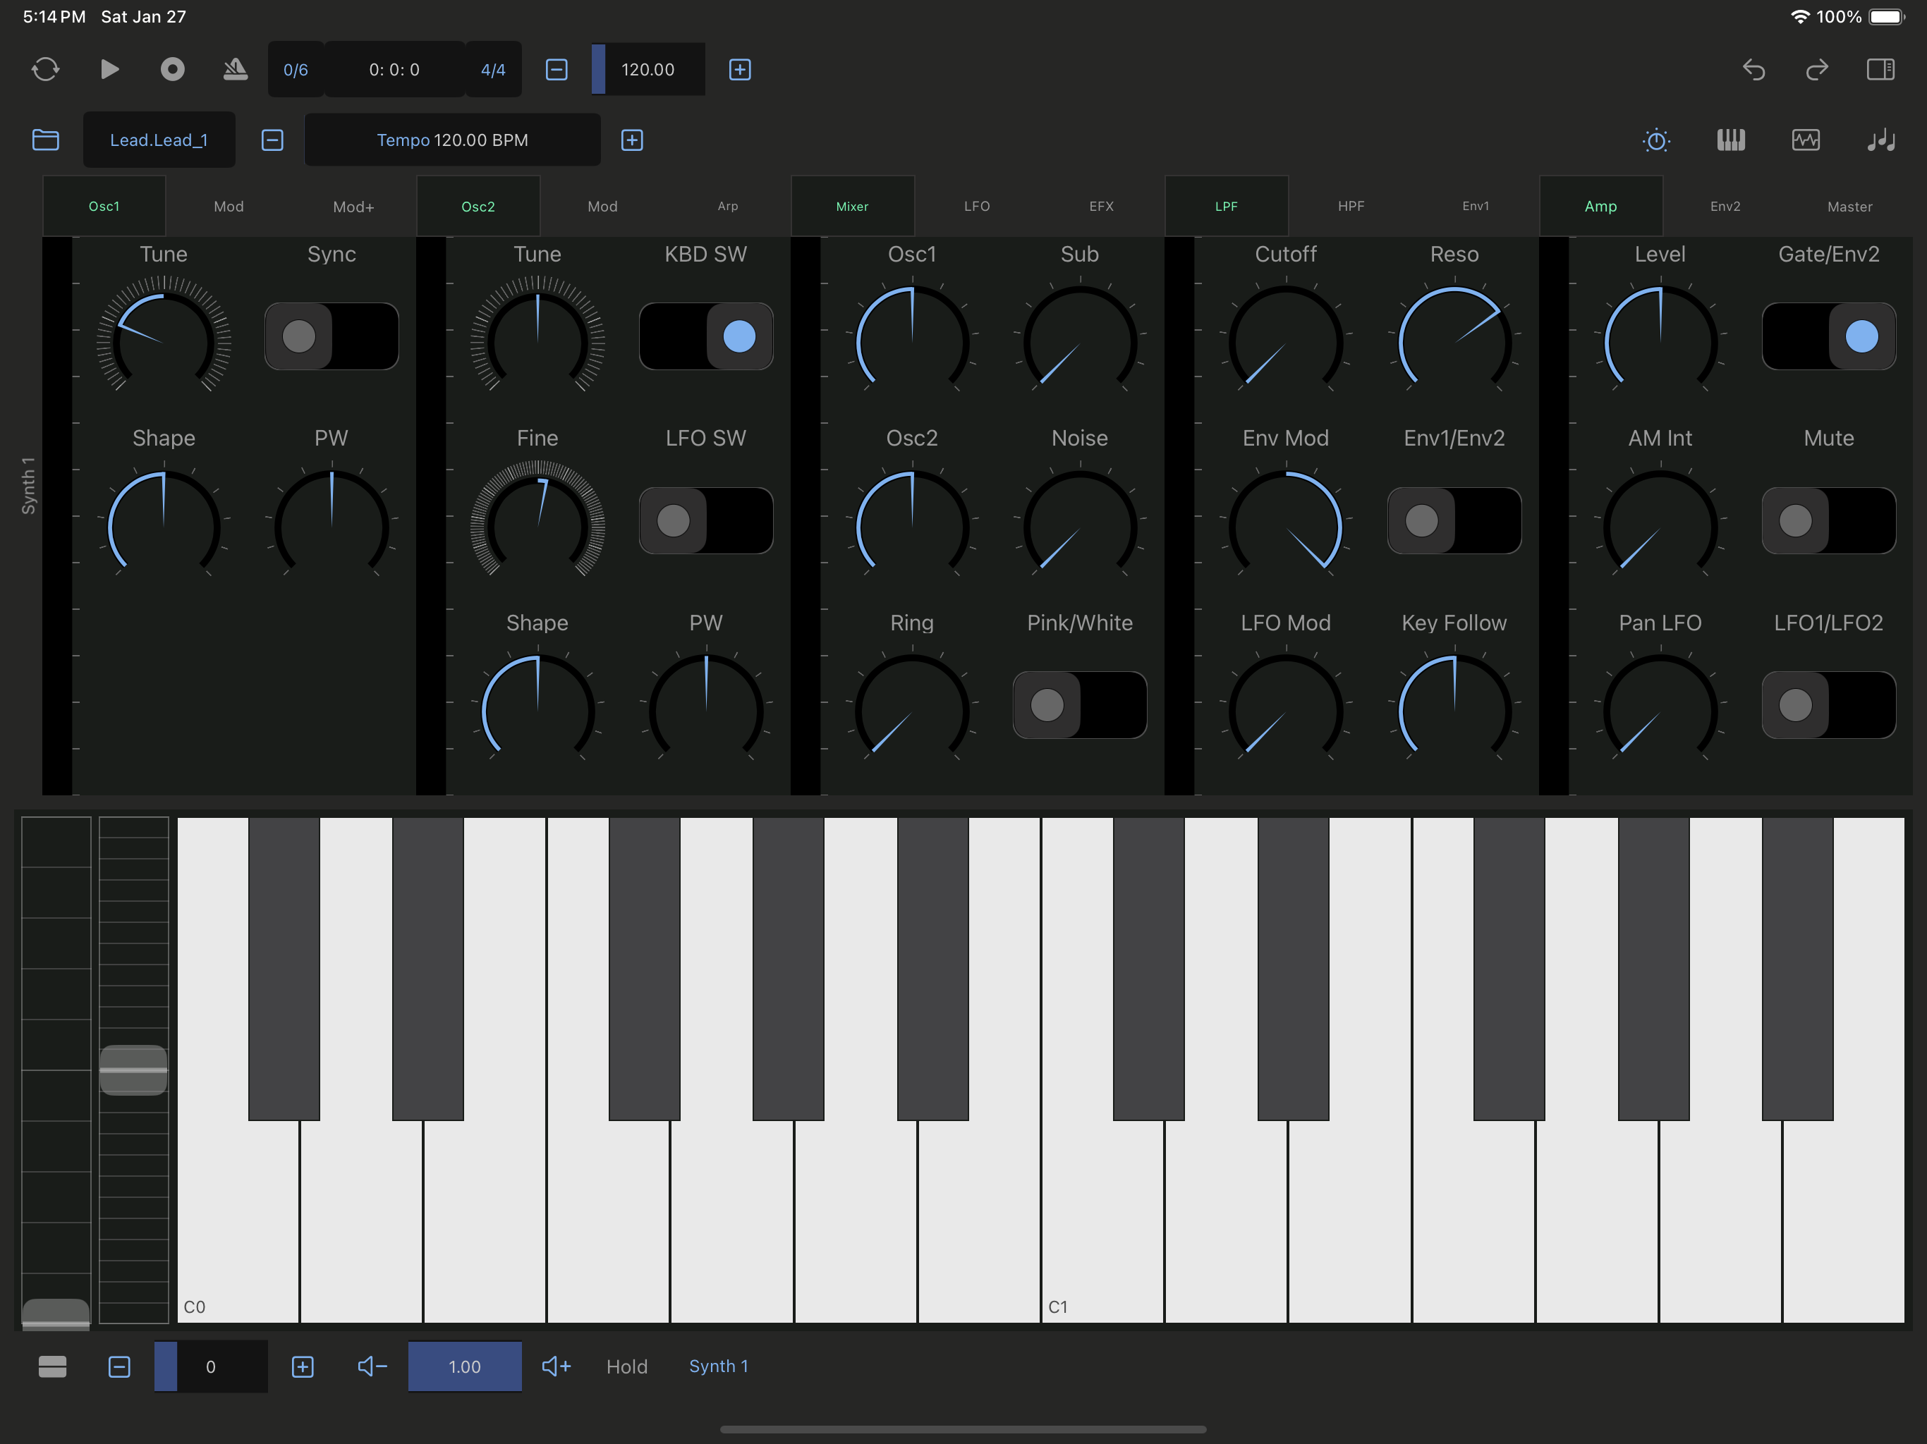
Task: Play the C0 key
Action: pos(237,1219)
